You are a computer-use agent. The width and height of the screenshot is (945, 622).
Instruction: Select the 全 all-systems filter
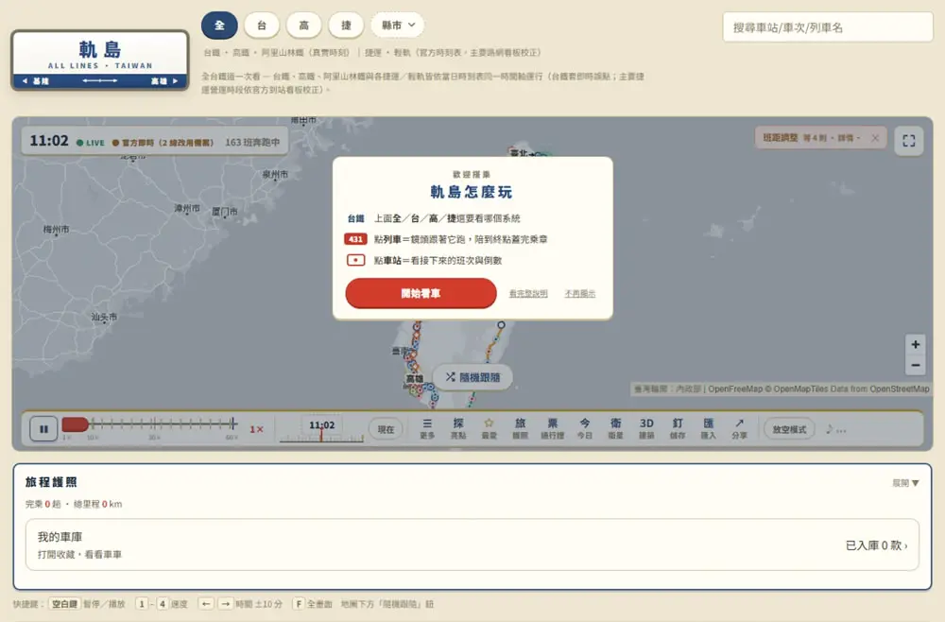click(x=219, y=26)
